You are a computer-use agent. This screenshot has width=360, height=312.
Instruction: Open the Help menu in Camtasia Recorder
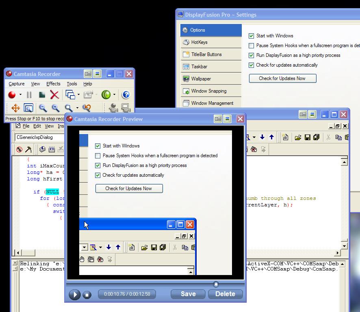87,84
